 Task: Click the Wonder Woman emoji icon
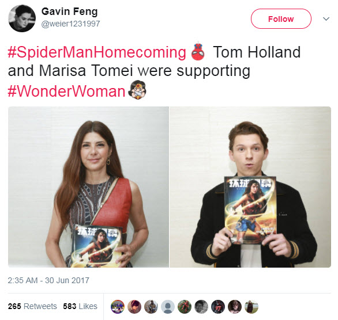point(137,90)
